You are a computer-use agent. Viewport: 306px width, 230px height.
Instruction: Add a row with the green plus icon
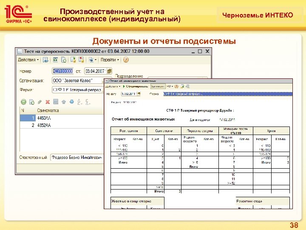pyautogui.click(x=24, y=102)
